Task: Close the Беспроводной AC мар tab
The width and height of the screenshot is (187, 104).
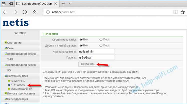Action: (56, 4)
